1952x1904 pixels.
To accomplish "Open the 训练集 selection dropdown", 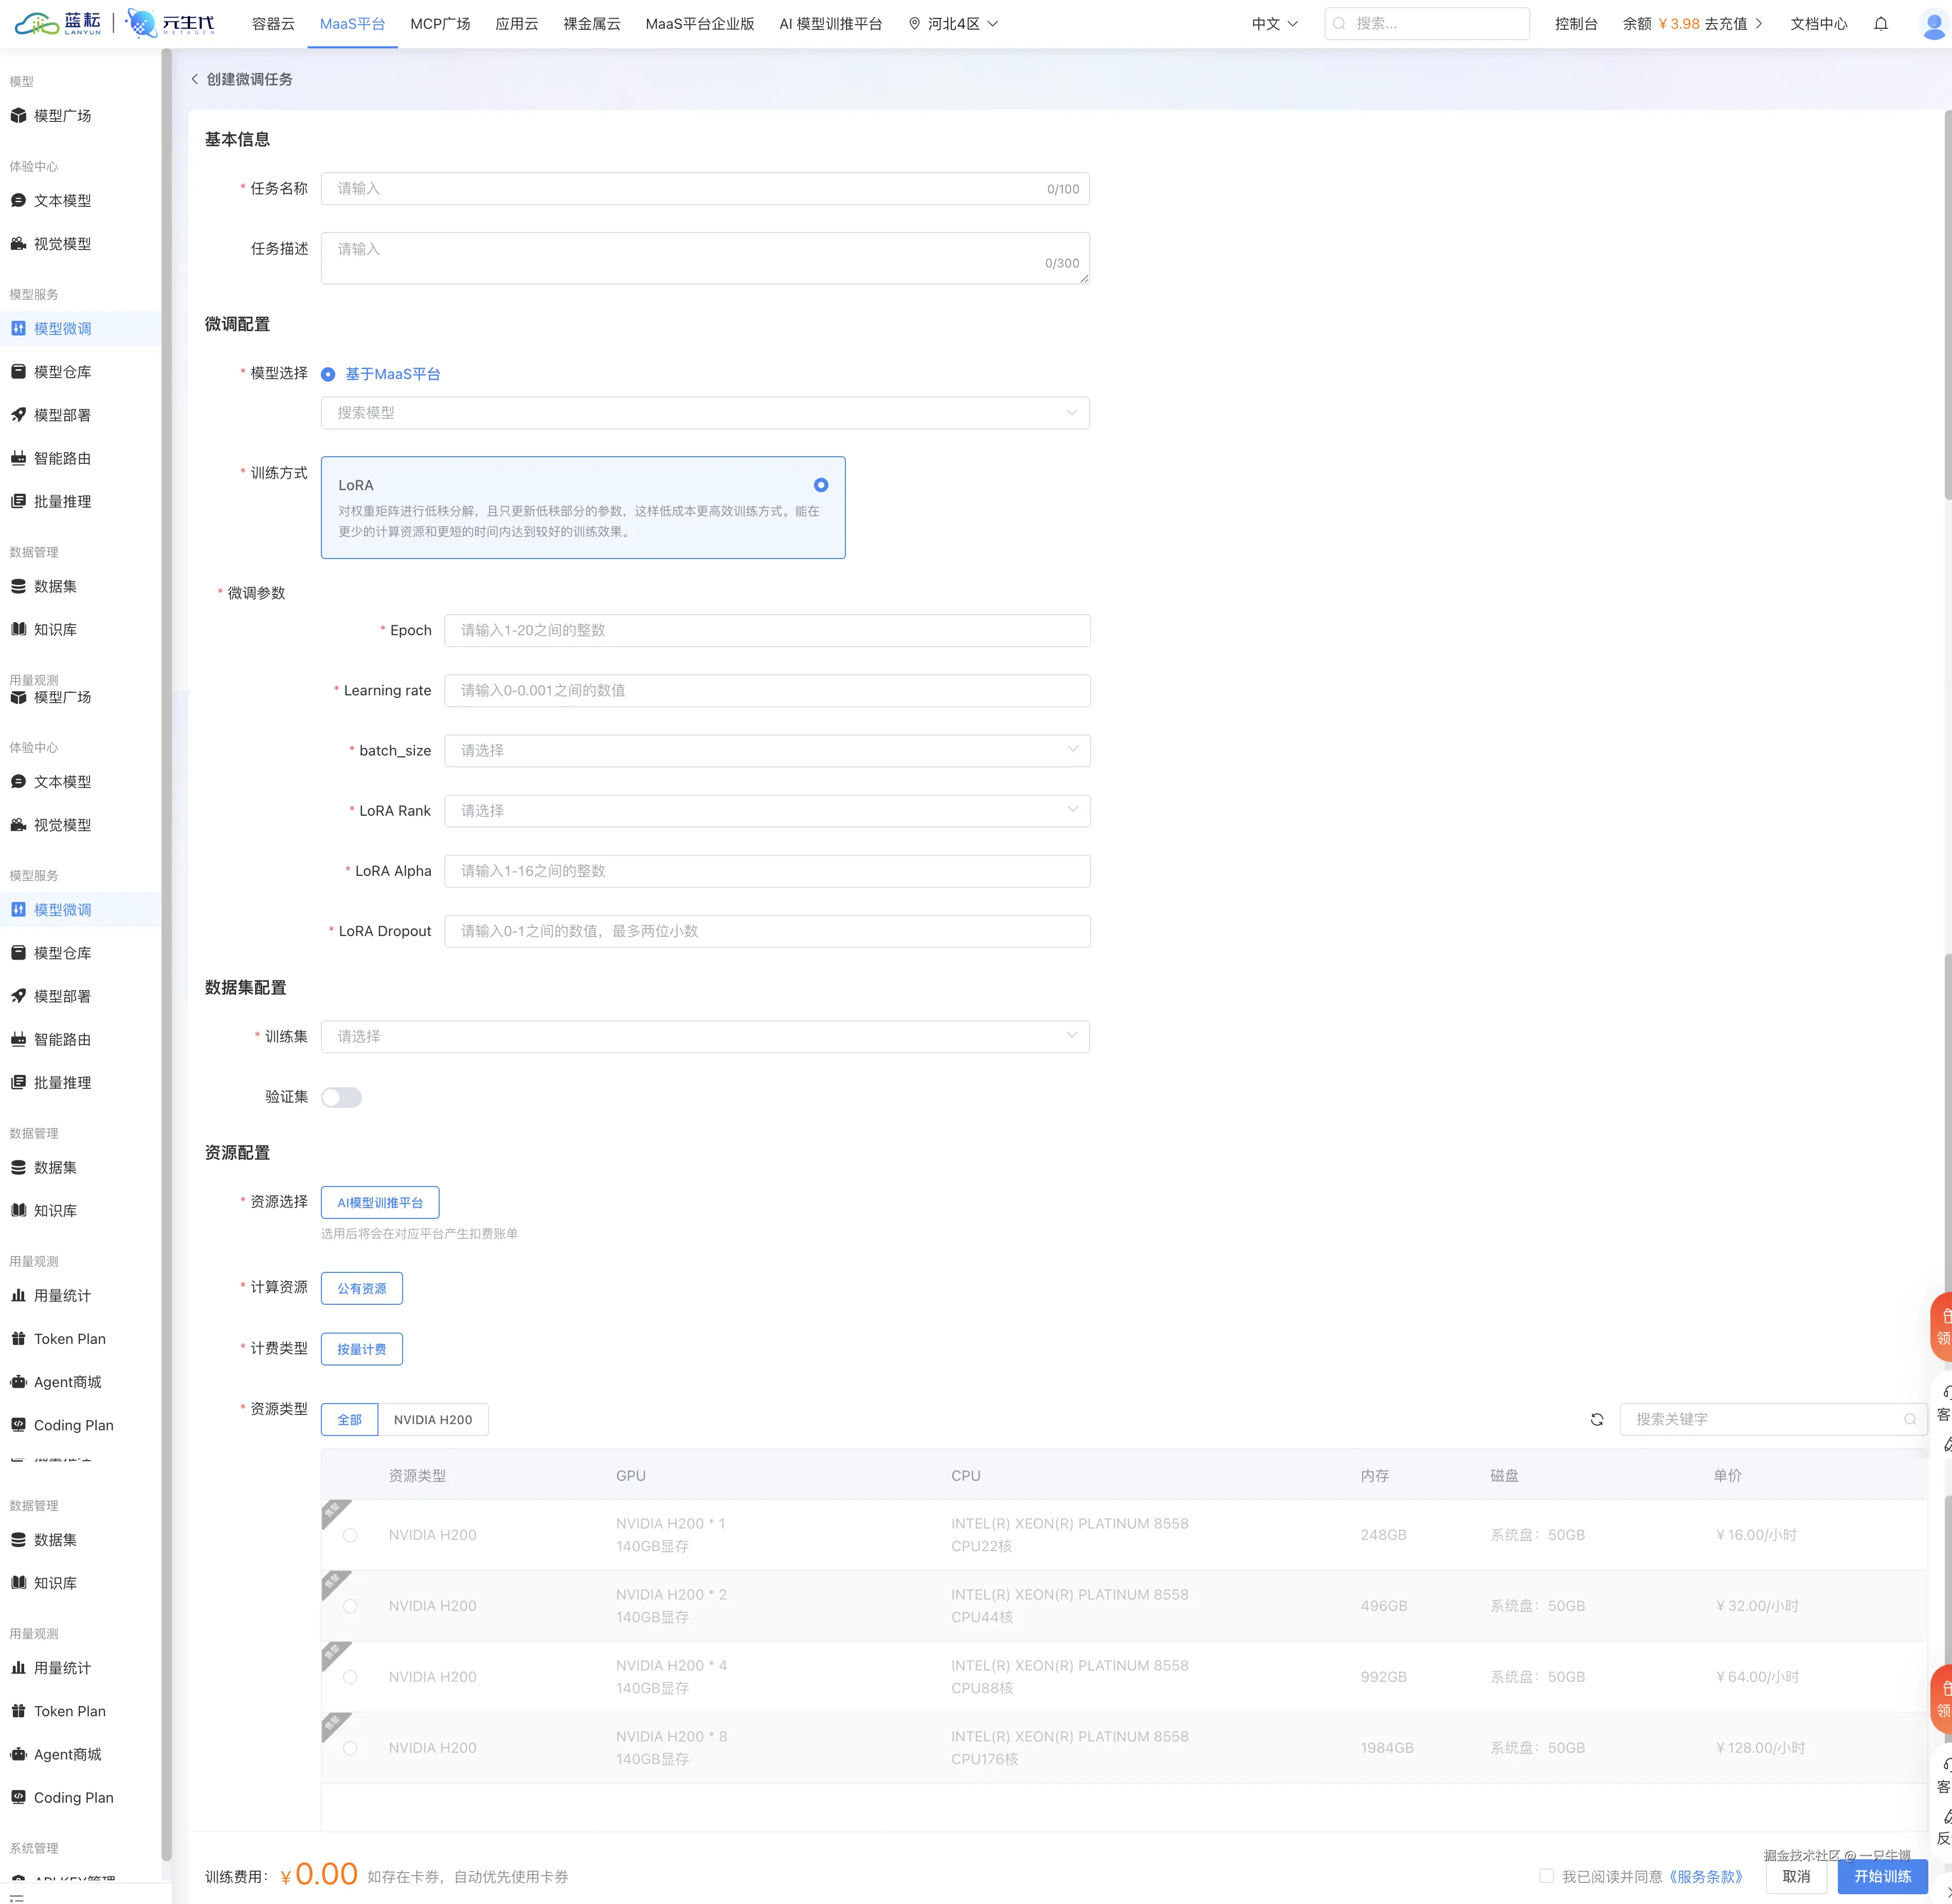I will 705,1037.
